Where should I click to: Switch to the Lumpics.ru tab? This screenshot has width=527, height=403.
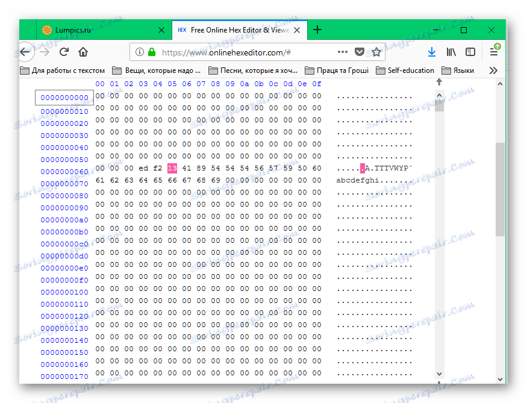pyautogui.click(x=104, y=30)
